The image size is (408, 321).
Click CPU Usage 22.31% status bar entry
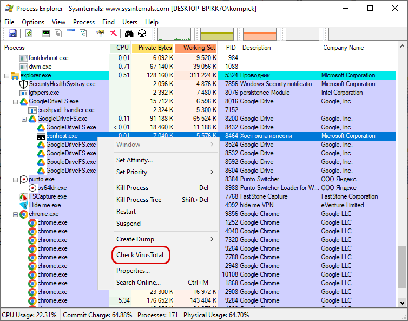click(29, 315)
